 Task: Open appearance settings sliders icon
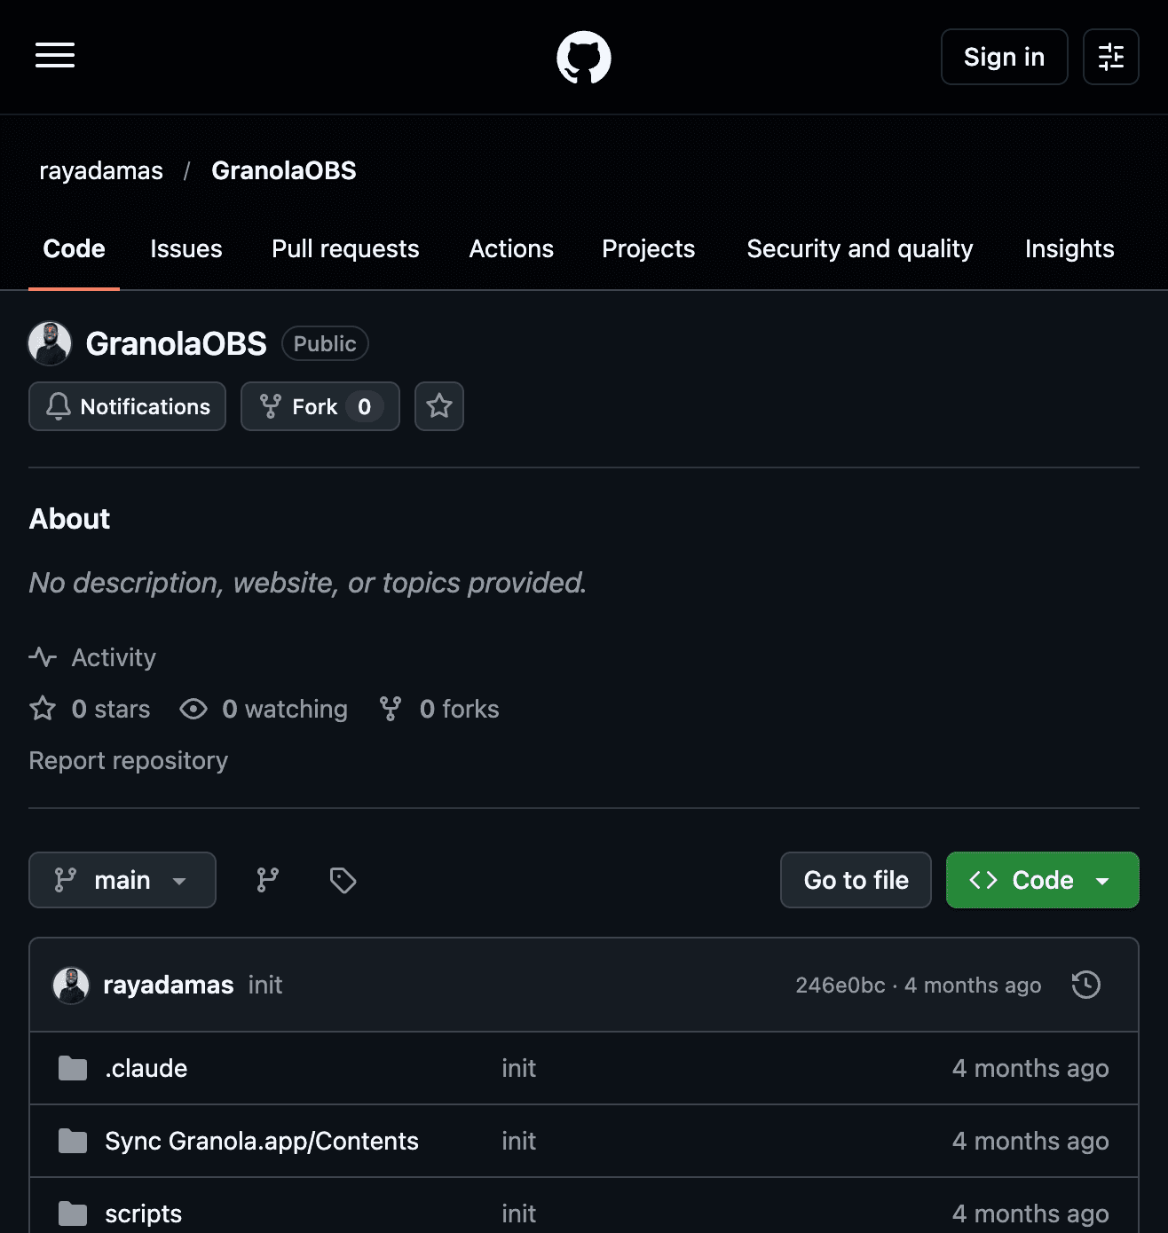click(1111, 57)
